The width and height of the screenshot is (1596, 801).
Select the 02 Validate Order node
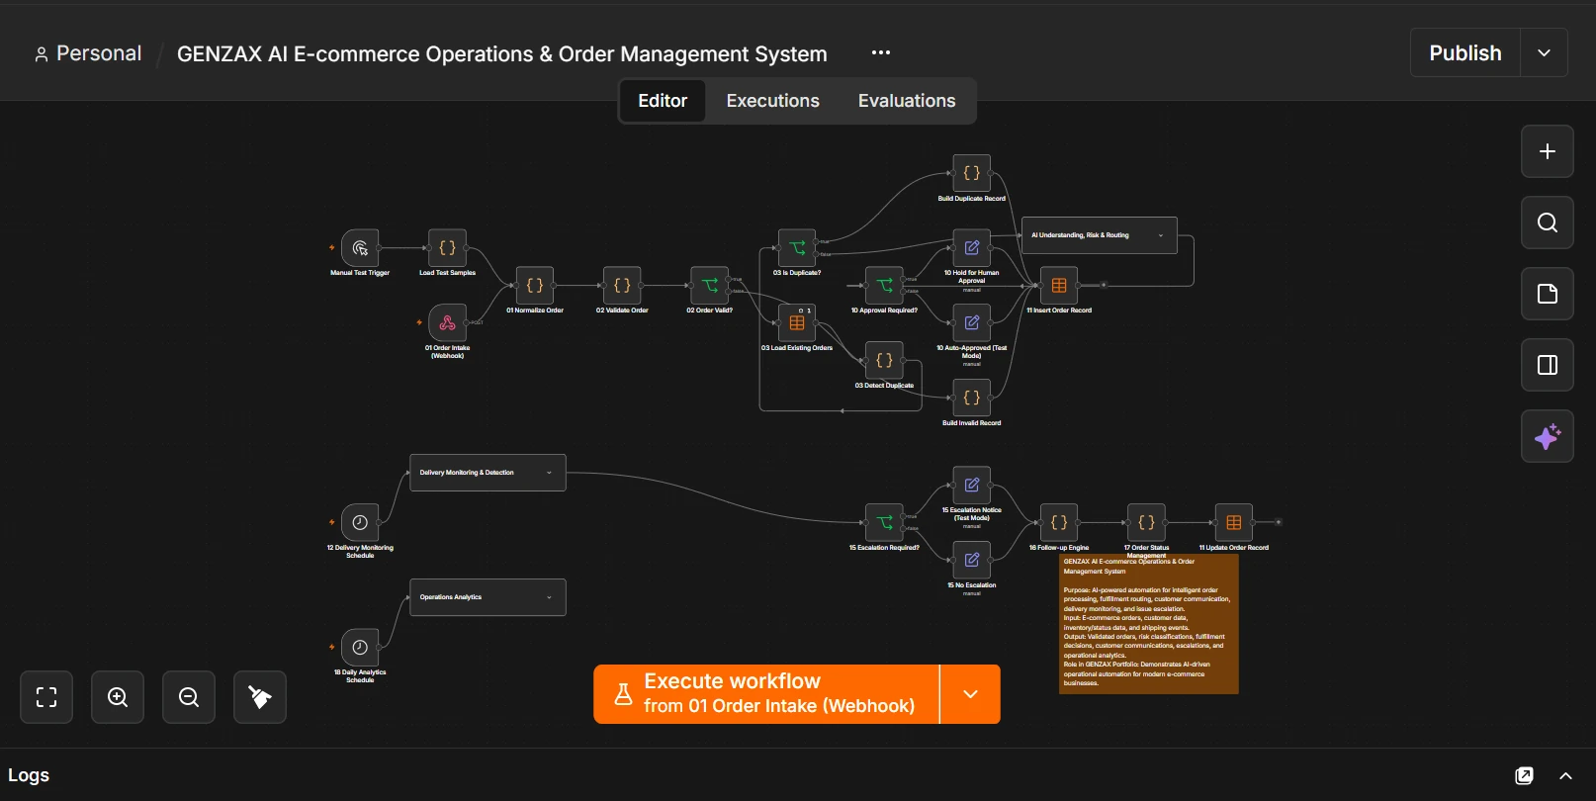(622, 286)
